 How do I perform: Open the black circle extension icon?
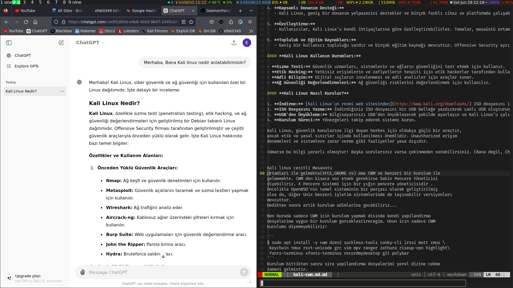coord(221,22)
